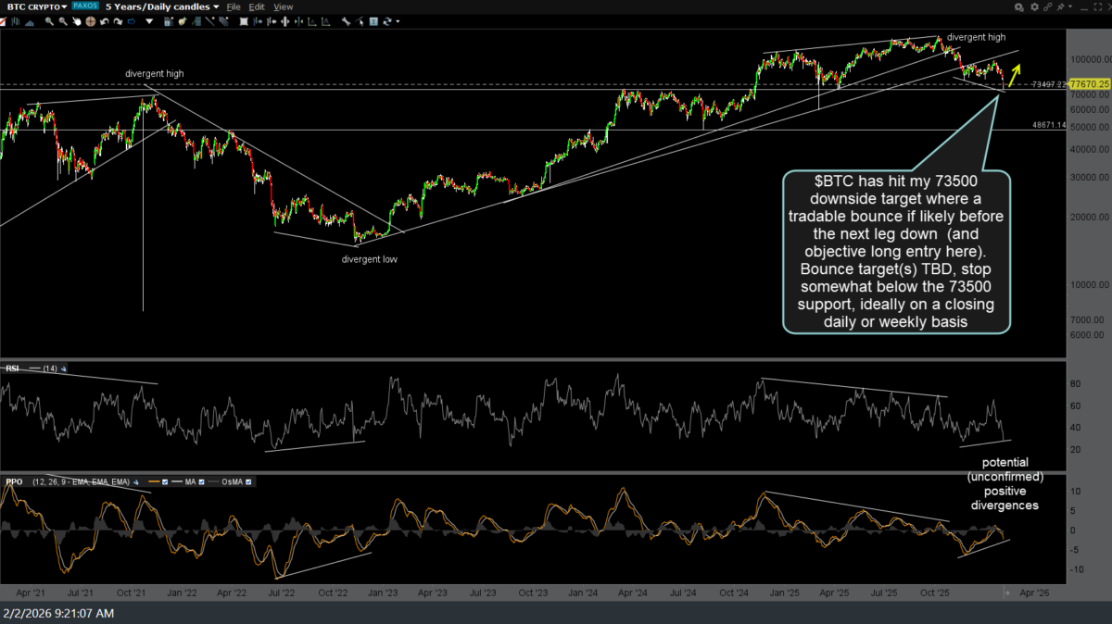Click the zoom in magnifier icon
This screenshot has height=624, width=1112.
coord(49,22)
